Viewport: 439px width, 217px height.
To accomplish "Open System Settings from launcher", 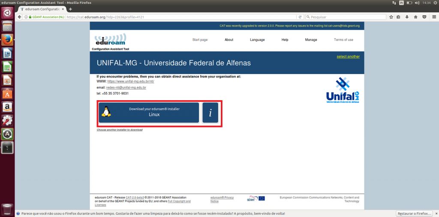I will pyautogui.click(x=7, y=121).
